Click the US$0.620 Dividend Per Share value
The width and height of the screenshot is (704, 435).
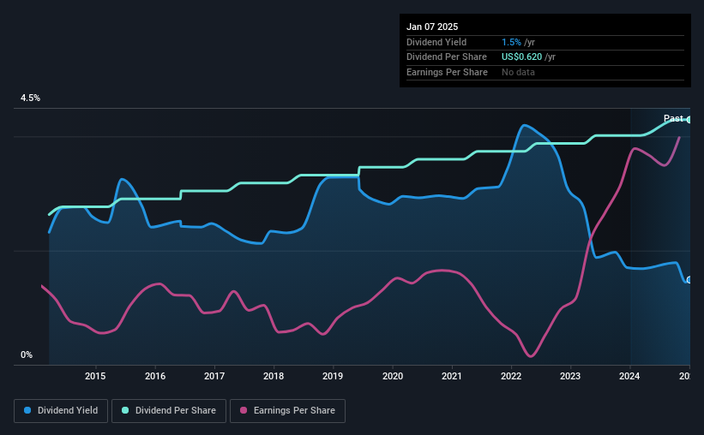point(521,57)
